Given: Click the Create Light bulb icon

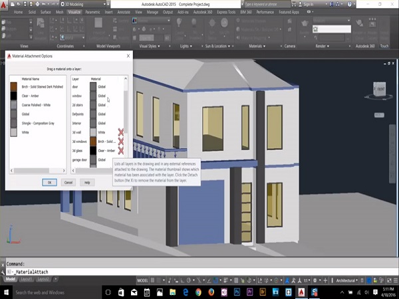Looking at the screenshot, I should coord(180,23).
